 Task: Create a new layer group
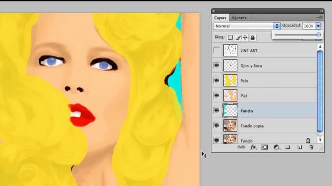coord(288,147)
